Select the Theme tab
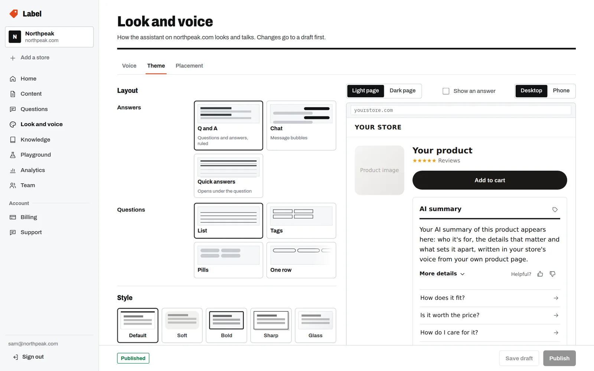 (x=156, y=66)
